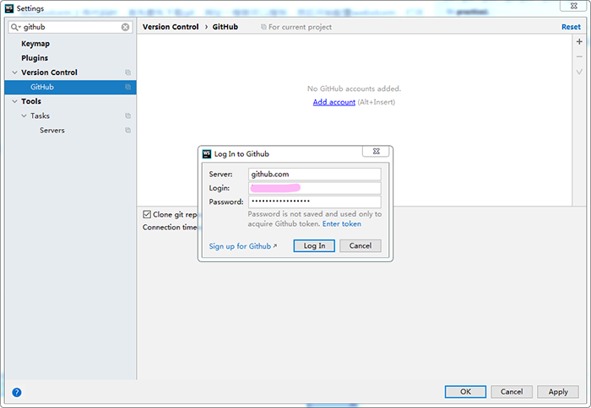Click the Reset link in the header
The height and width of the screenshot is (408, 591).
pyautogui.click(x=571, y=27)
